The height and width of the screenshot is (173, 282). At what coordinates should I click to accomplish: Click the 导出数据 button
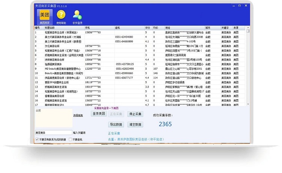pyautogui.click(x=116, y=124)
